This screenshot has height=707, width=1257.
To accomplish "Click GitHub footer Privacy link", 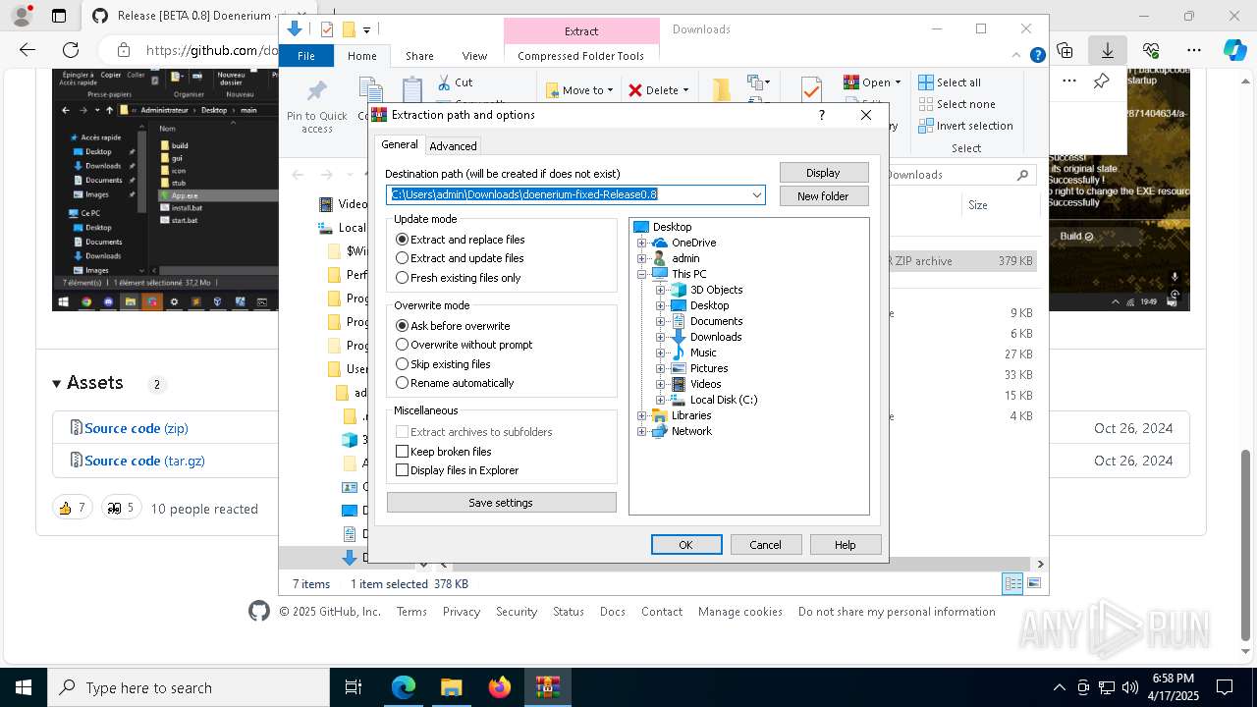I will (462, 612).
